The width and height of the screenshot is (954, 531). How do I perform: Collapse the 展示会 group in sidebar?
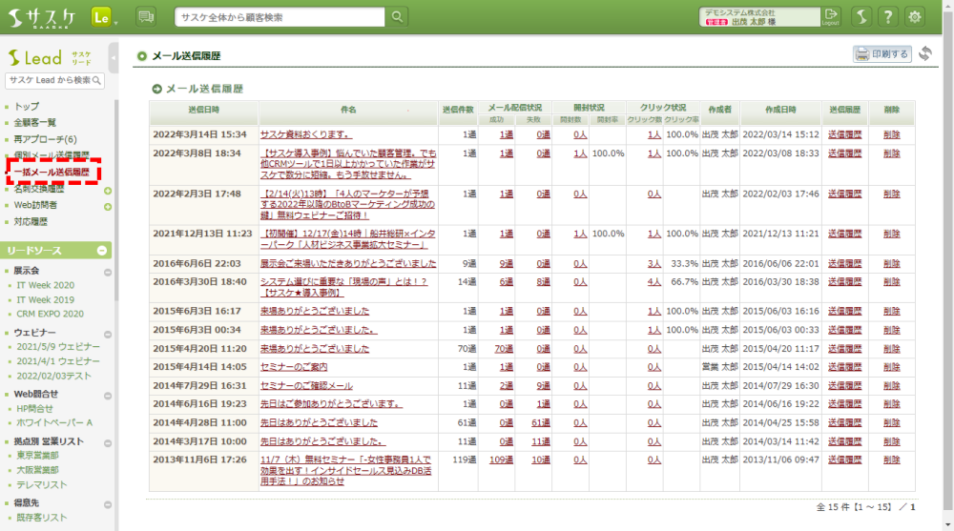coord(108,271)
